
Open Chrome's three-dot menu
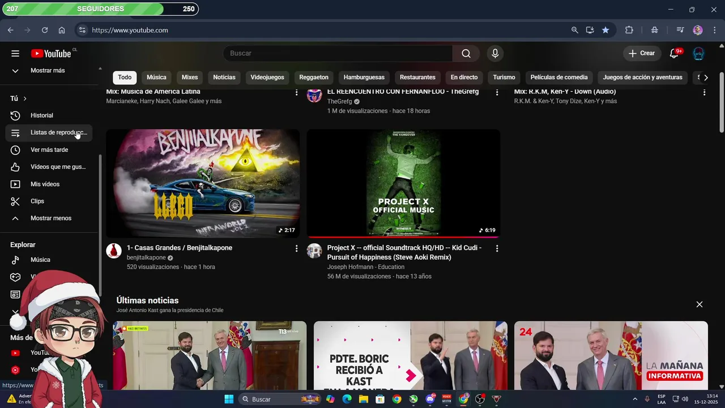click(714, 30)
